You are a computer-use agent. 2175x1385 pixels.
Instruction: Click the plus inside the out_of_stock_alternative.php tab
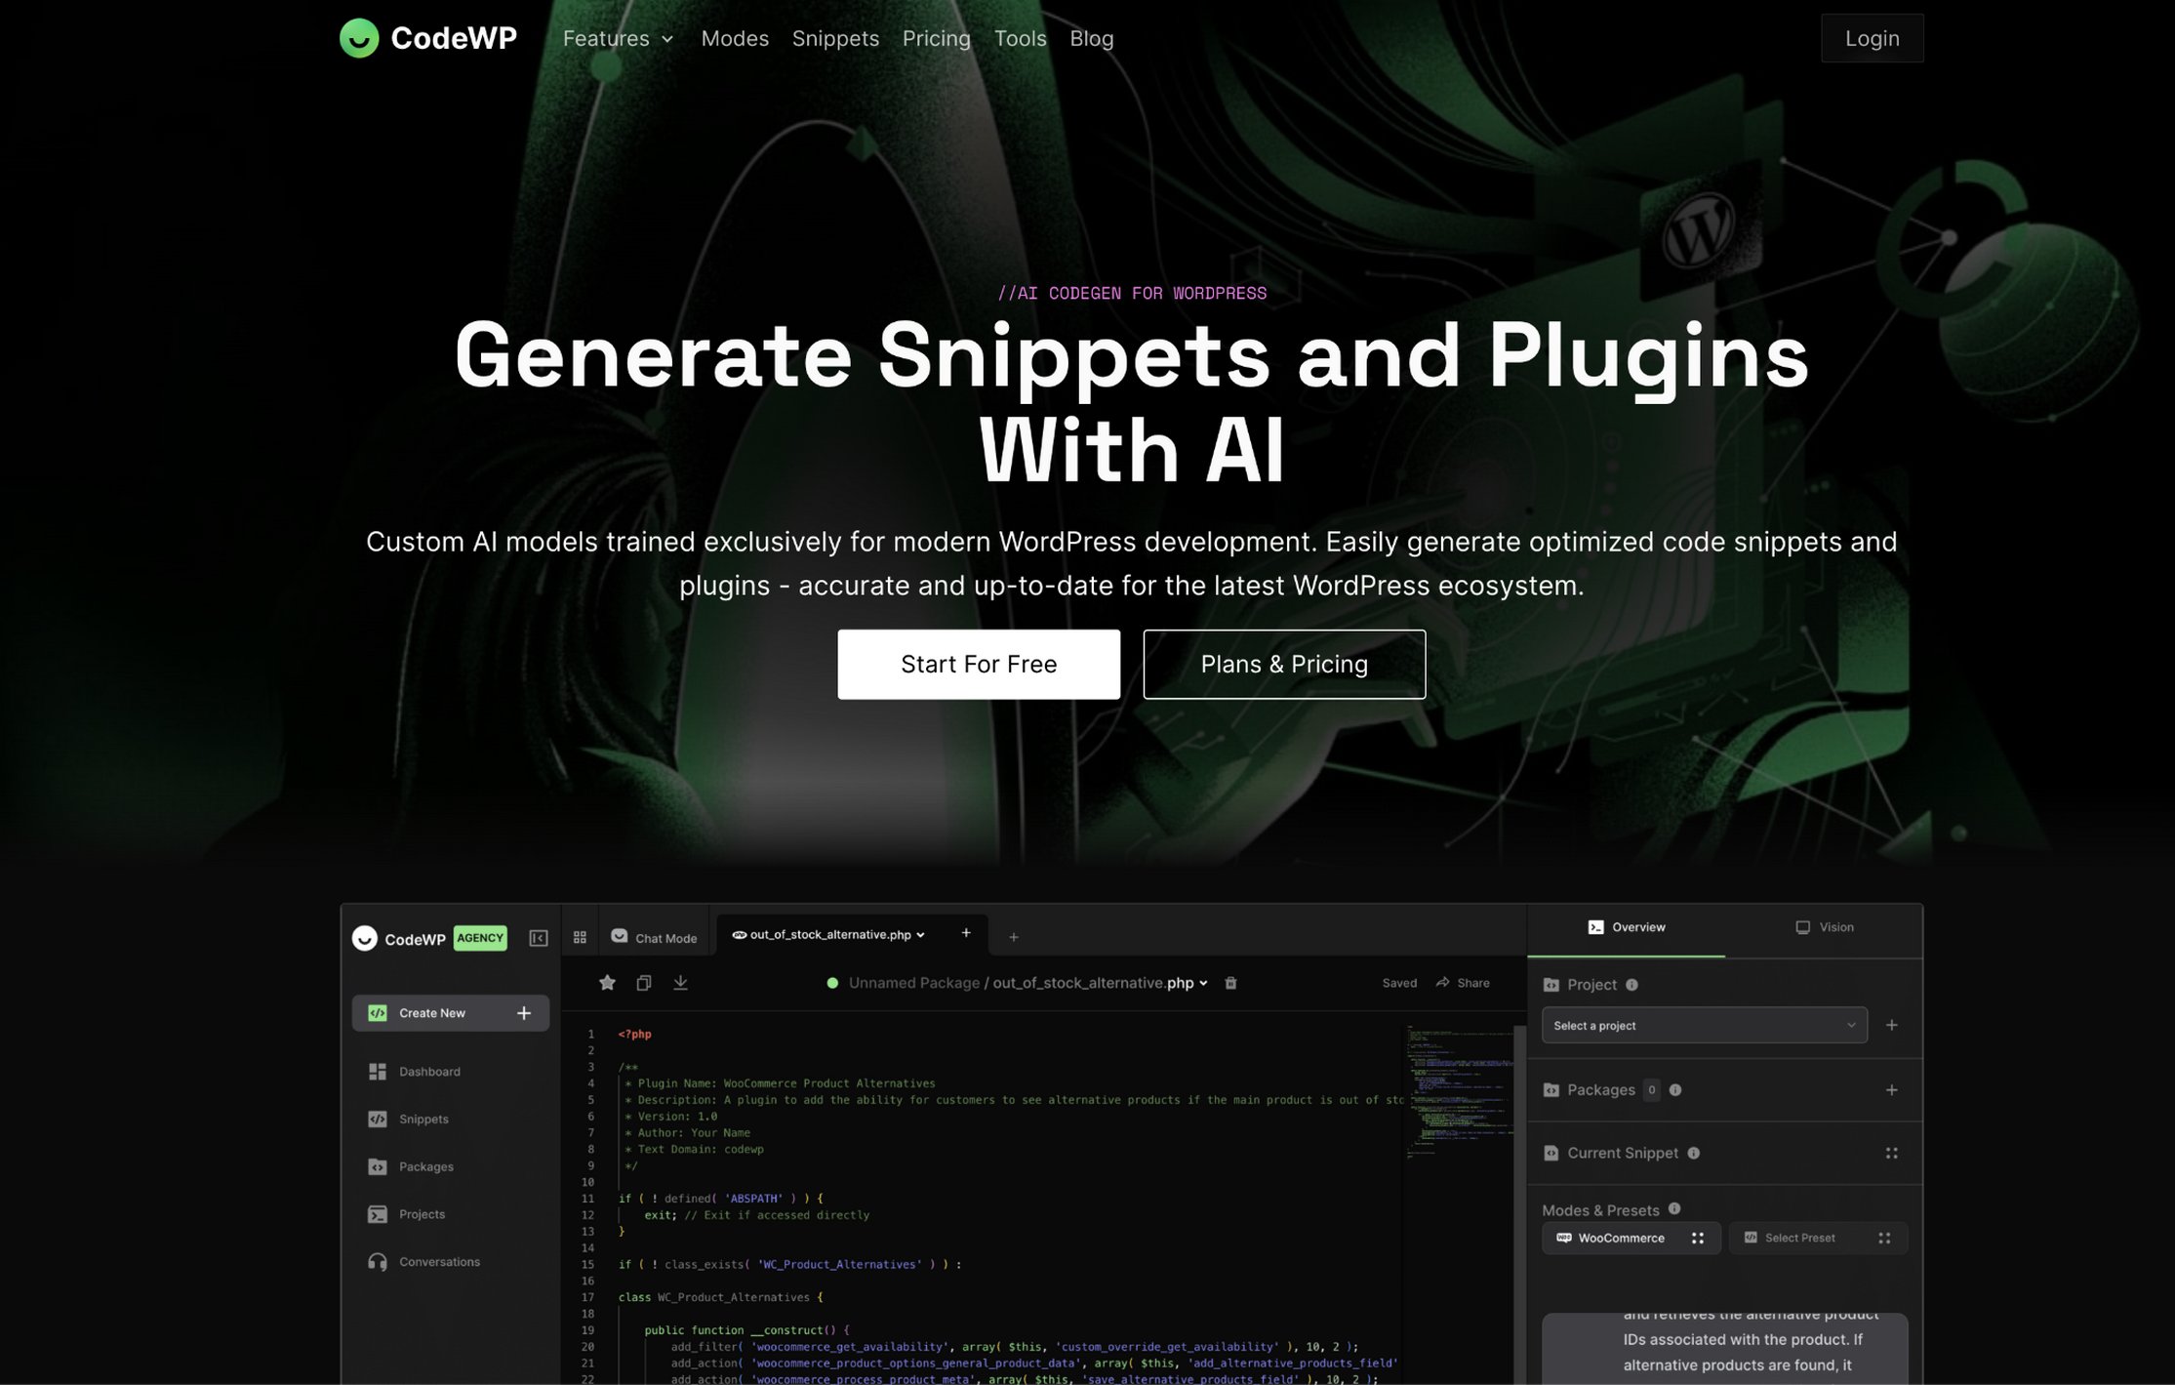966,933
